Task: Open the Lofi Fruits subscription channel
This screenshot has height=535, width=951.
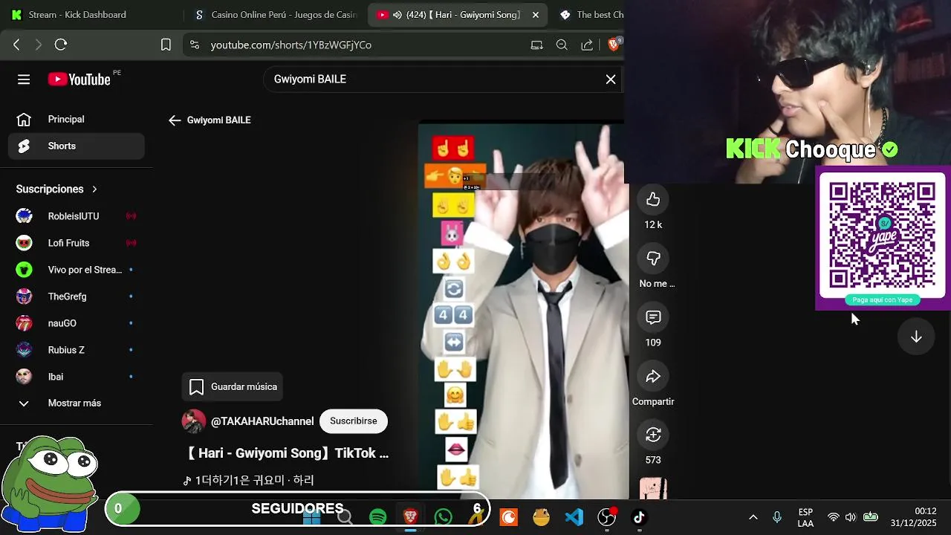Action: click(x=77, y=243)
